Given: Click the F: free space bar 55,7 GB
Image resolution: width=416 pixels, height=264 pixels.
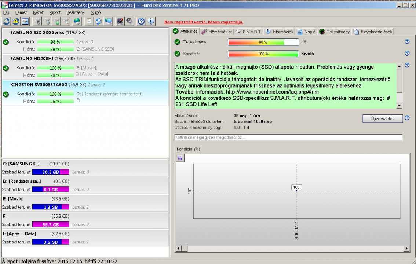Looking at the screenshot, I should [51, 224].
